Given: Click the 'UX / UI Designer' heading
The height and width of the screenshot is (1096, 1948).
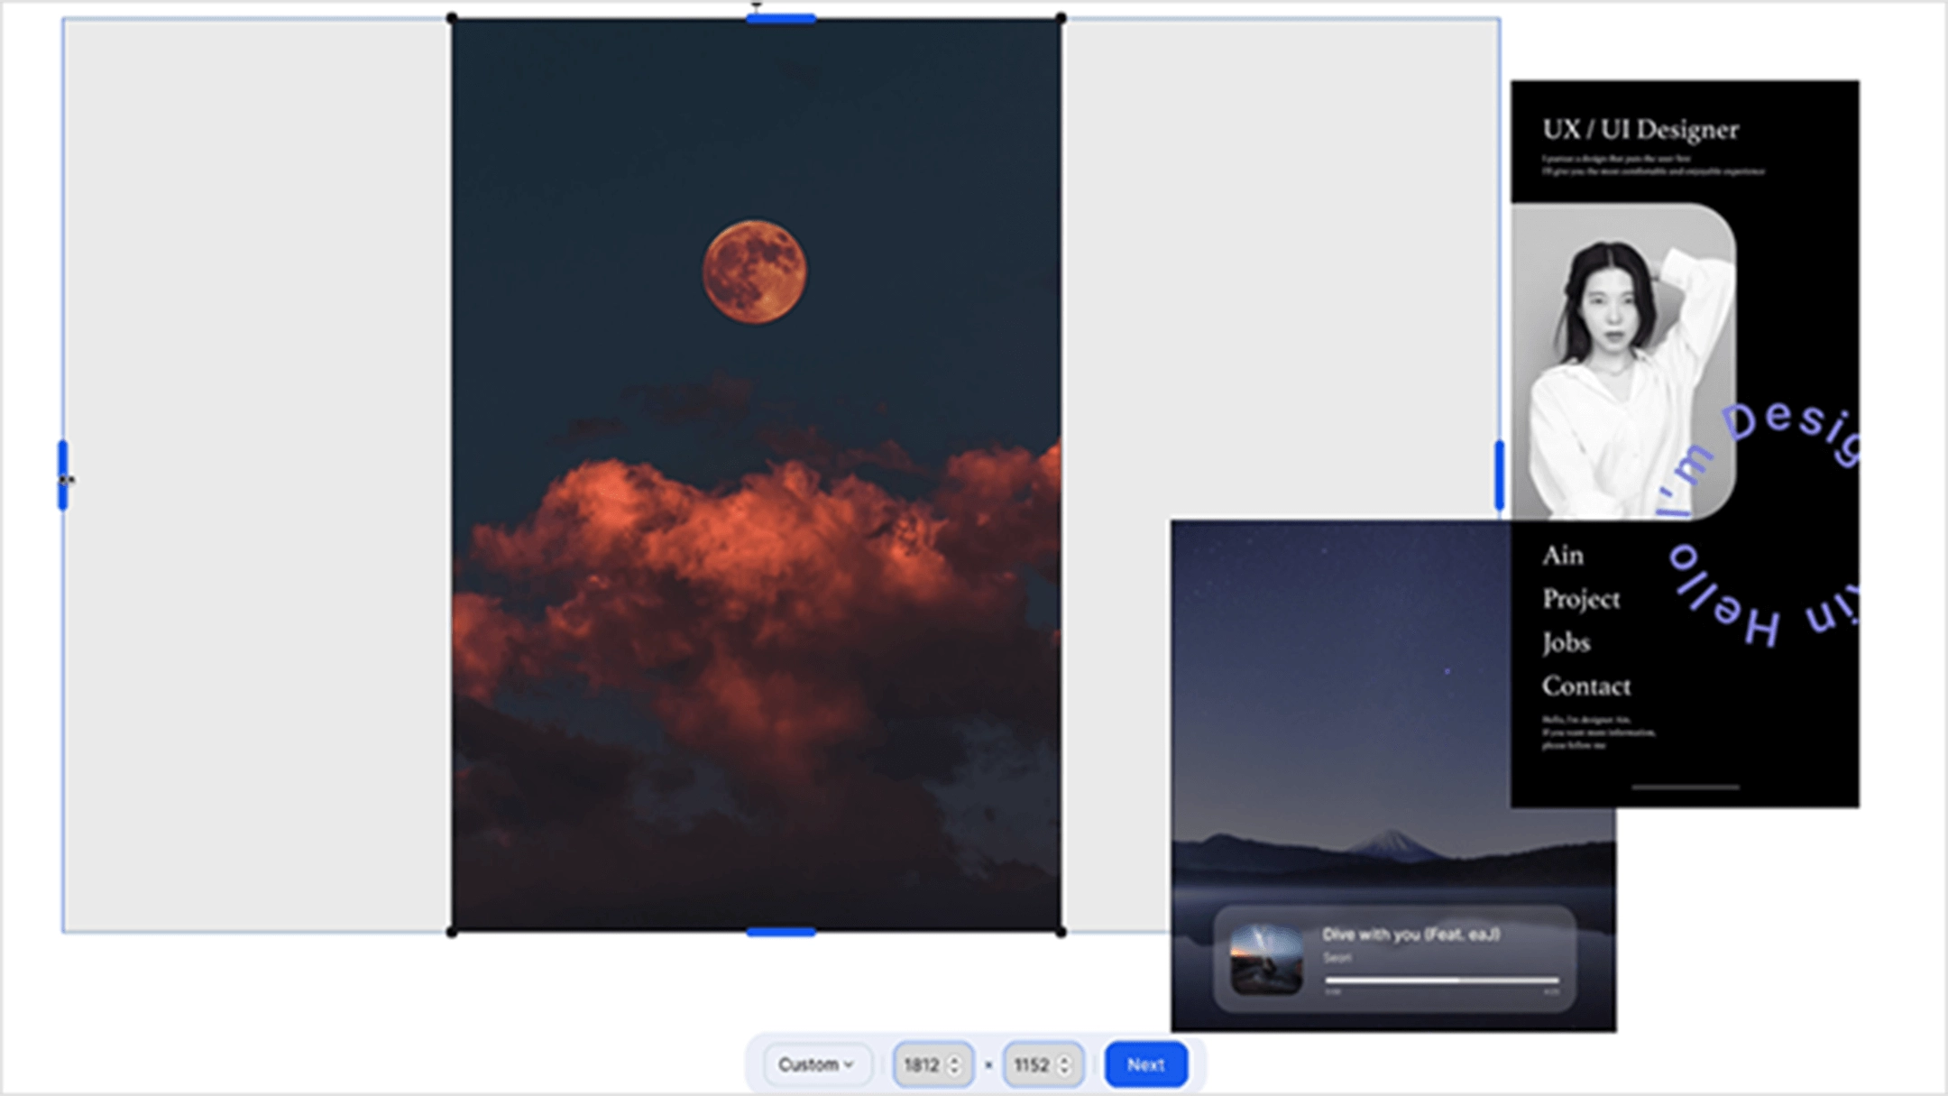Looking at the screenshot, I should (x=1640, y=130).
